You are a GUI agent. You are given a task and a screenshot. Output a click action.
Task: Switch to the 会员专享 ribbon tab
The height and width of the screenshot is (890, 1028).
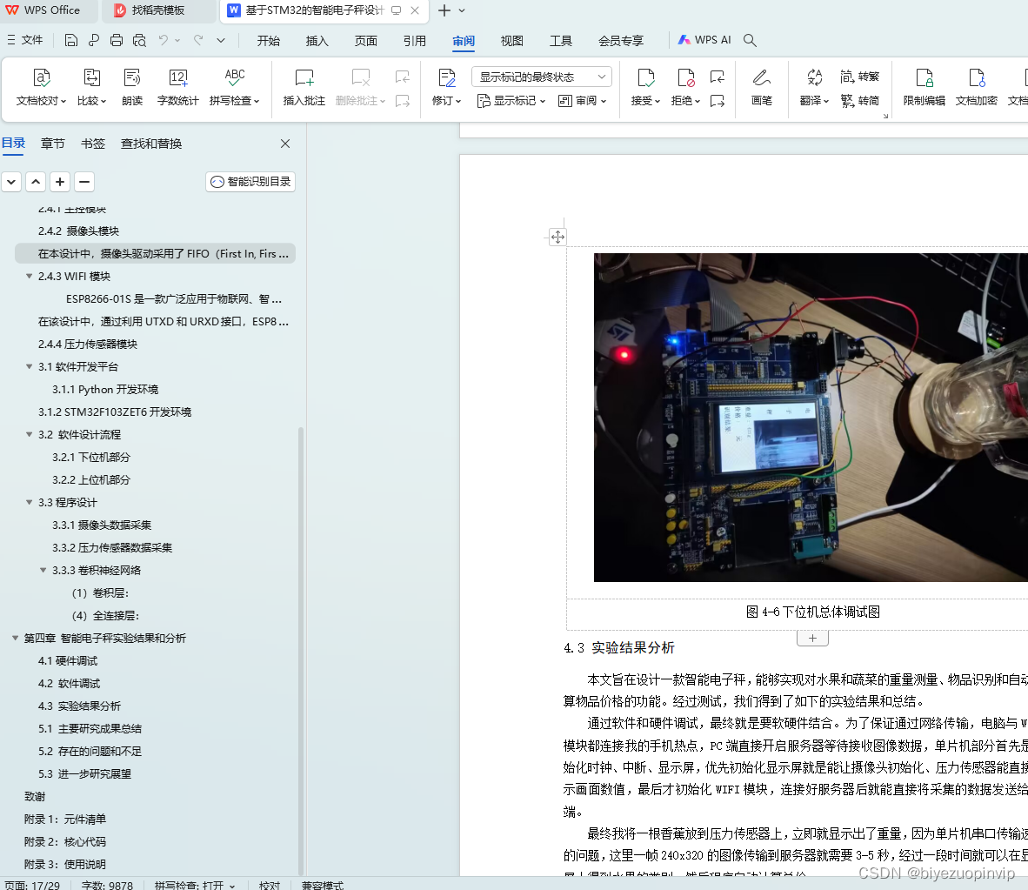point(621,41)
